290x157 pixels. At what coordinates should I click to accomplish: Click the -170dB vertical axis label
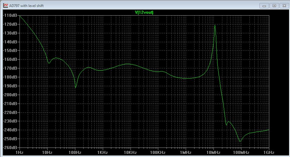[x=10, y=68]
